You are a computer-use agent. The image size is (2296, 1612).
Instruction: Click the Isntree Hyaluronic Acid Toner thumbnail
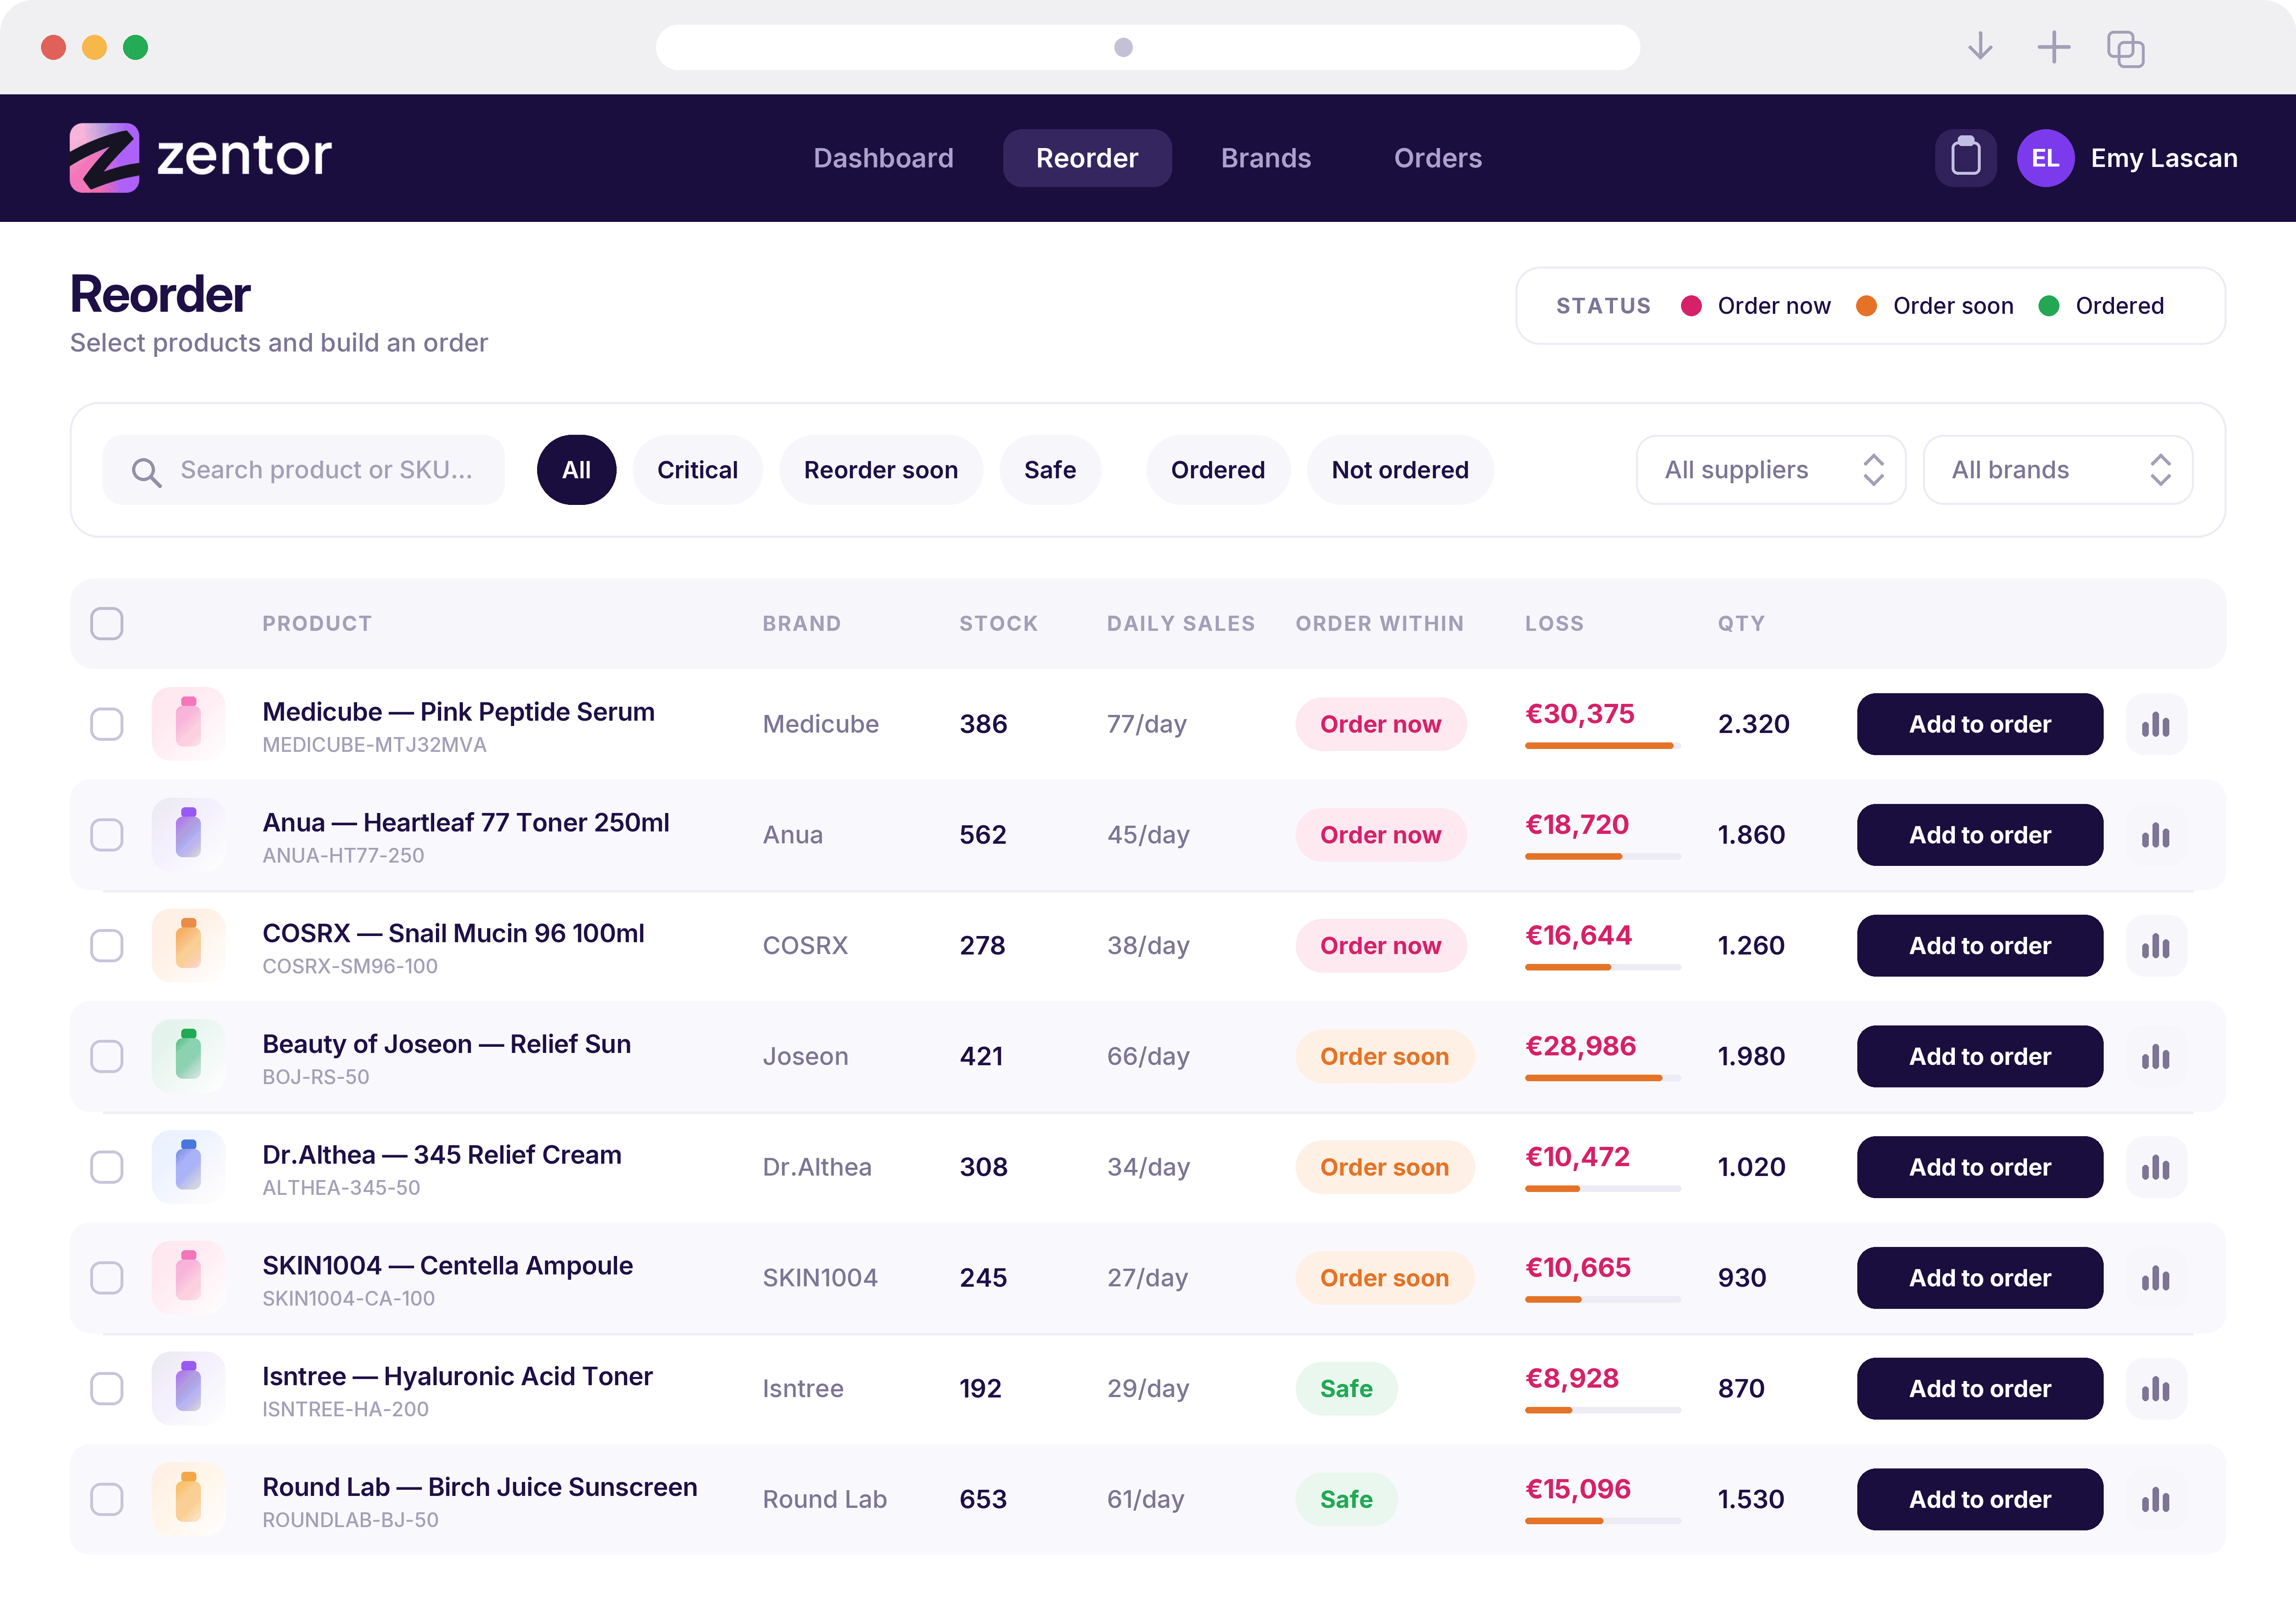[x=188, y=1389]
